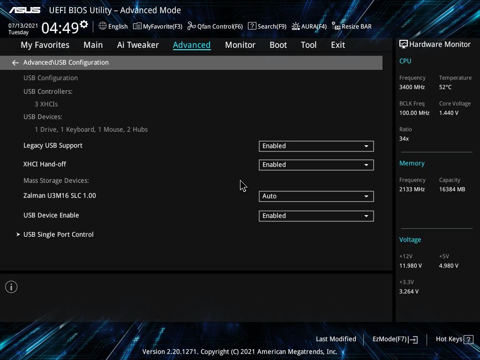Image resolution: width=480 pixels, height=360 pixels.
Task: Click the EzMode exit arrow icon
Action: click(413, 339)
